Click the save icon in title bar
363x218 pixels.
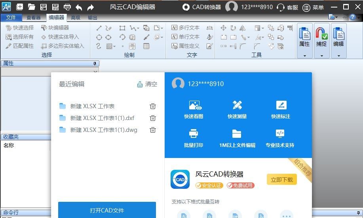pos(44,7)
